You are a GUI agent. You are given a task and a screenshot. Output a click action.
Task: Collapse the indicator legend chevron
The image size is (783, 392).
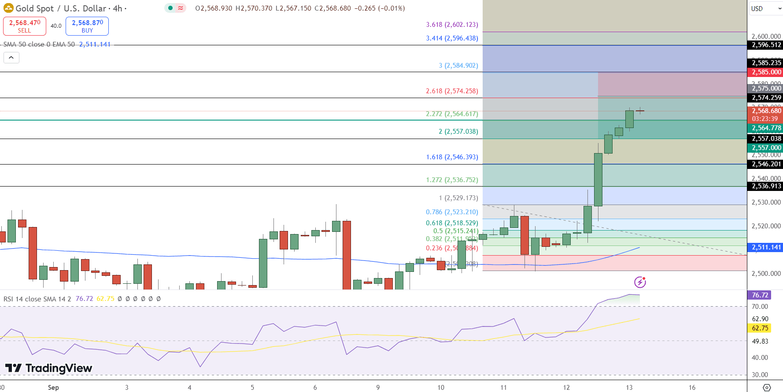point(11,57)
